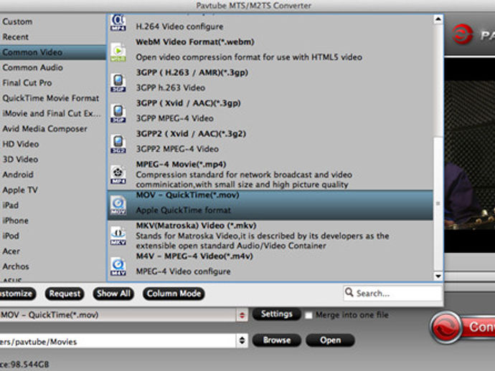
Task: Click the scroll down arrow of format list
Action: pos(438,276)
